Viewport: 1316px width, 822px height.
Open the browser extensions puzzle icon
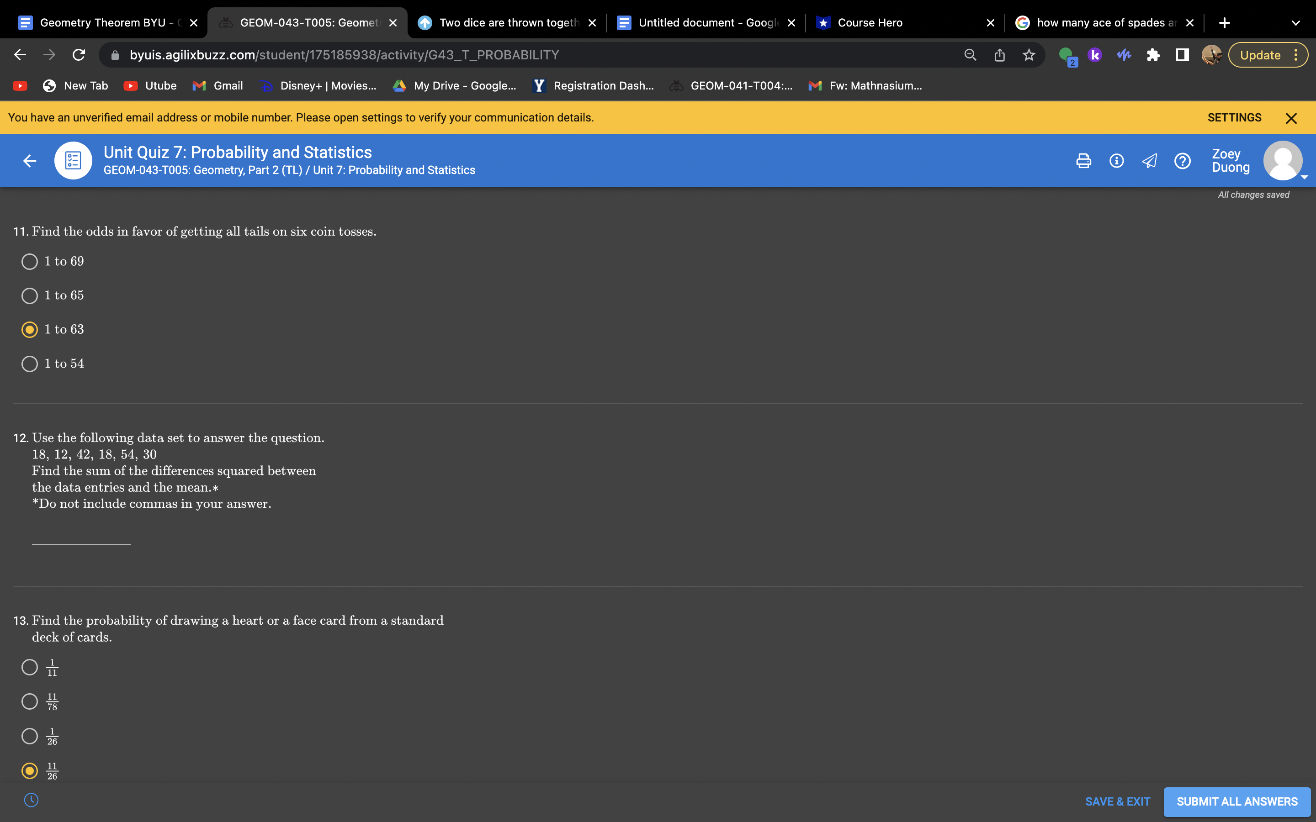(x=1153, y=55)
